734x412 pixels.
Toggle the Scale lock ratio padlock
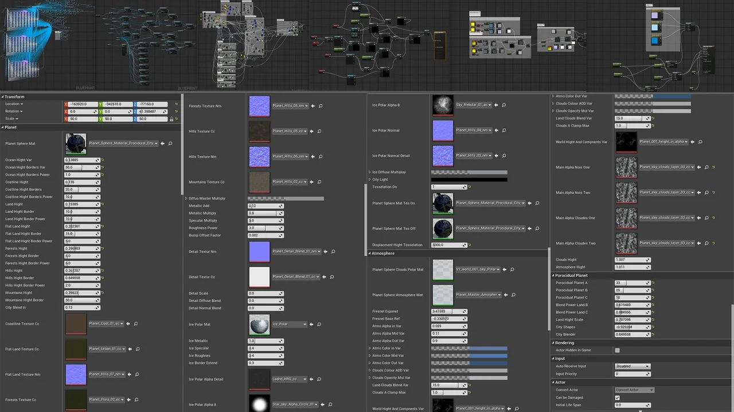point(171,119)
